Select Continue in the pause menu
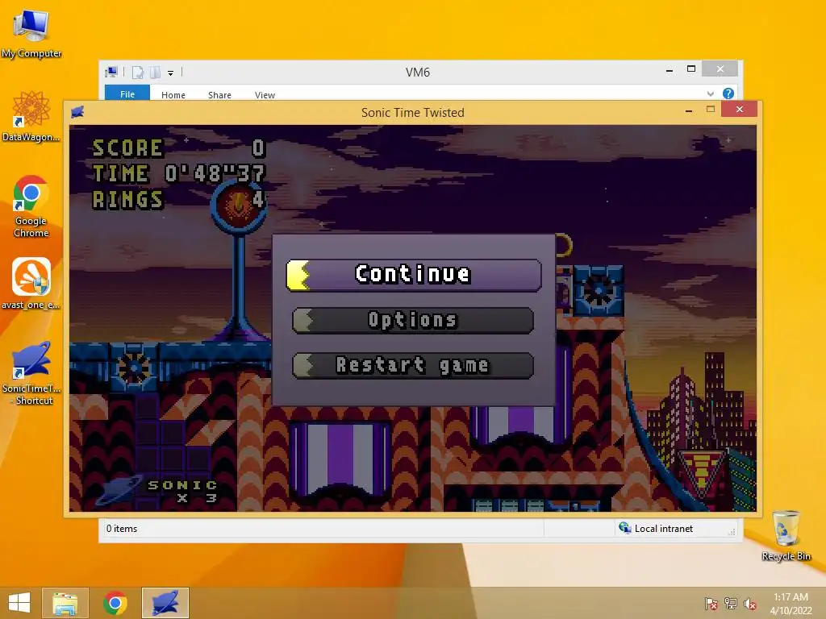The height and width of the screenshot is (619, 826). 414,275
